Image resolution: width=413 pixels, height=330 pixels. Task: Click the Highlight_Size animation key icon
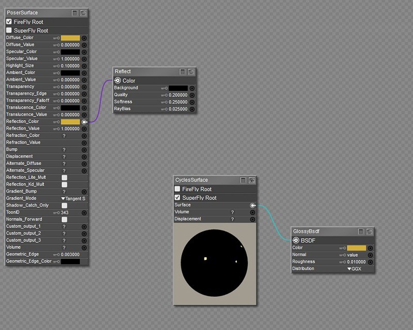(56, 66)
